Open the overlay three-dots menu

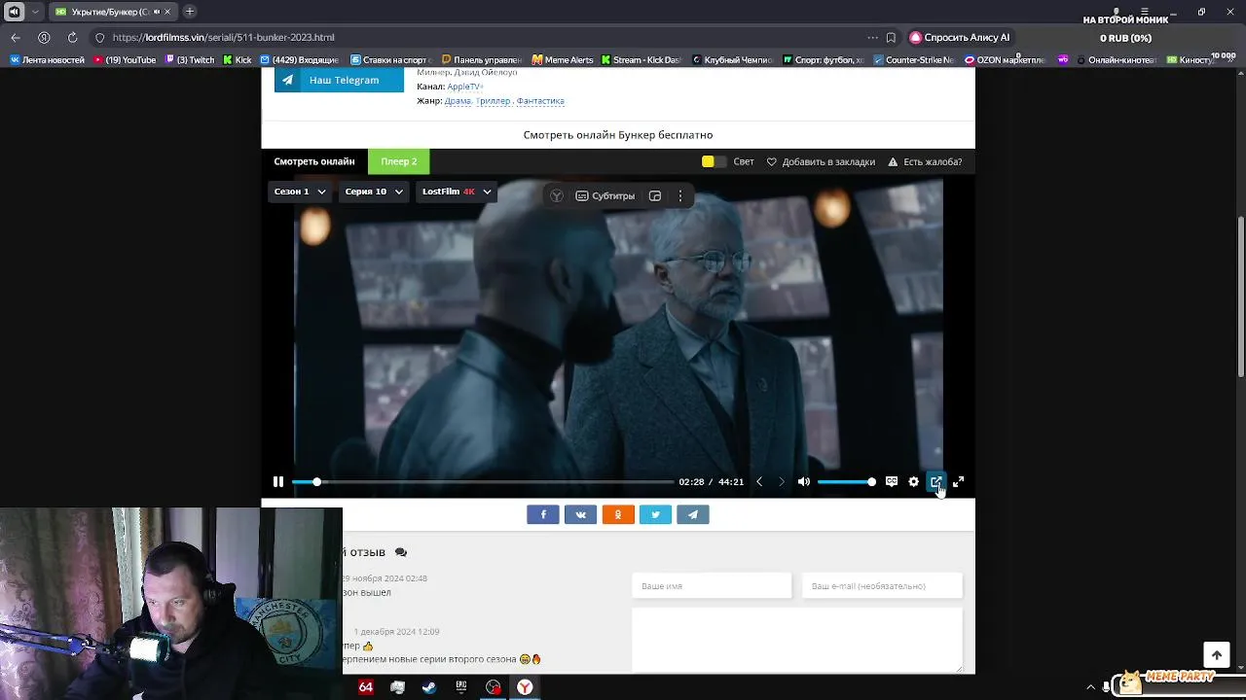tap(680, 195)
